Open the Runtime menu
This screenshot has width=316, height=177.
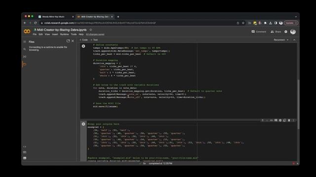tap(64, 34)
